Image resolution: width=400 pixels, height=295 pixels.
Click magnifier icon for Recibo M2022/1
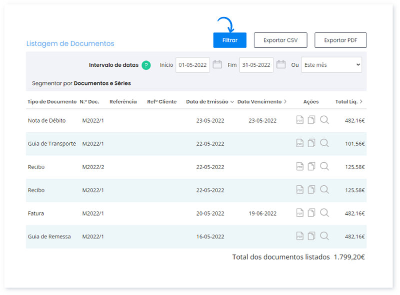pyautogui.click(x=324, y=190)
